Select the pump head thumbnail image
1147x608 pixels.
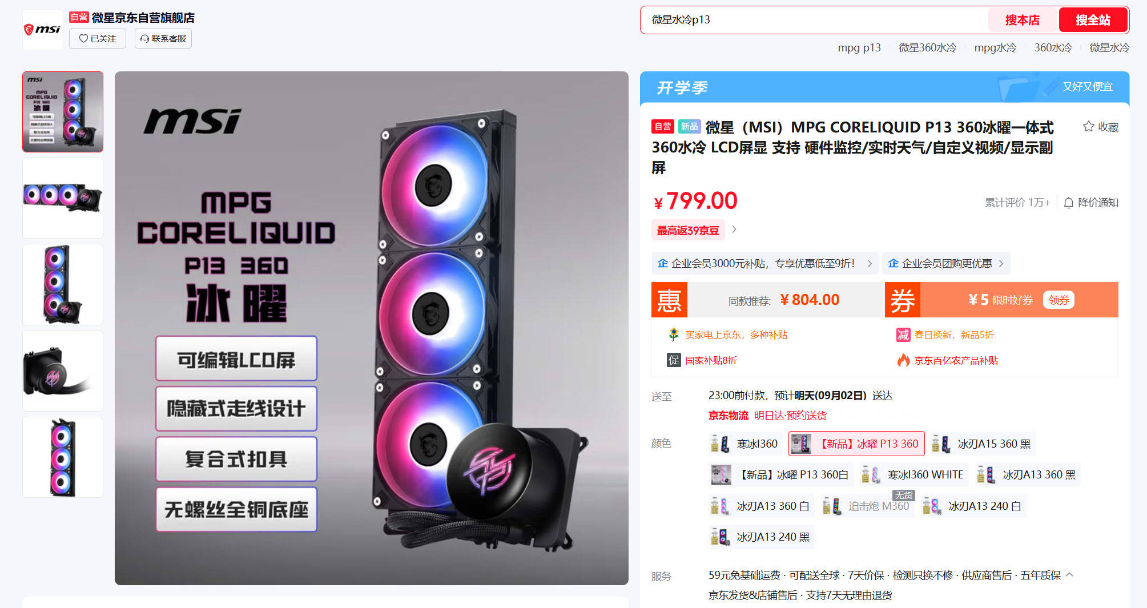coord(63,371)
